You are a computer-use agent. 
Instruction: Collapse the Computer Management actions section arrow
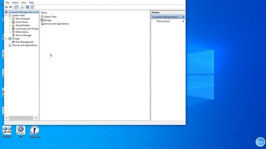tap(183, 17)
